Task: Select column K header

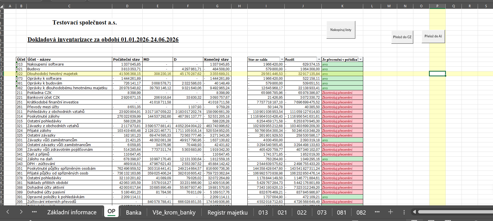Action: tap(342, 6)
